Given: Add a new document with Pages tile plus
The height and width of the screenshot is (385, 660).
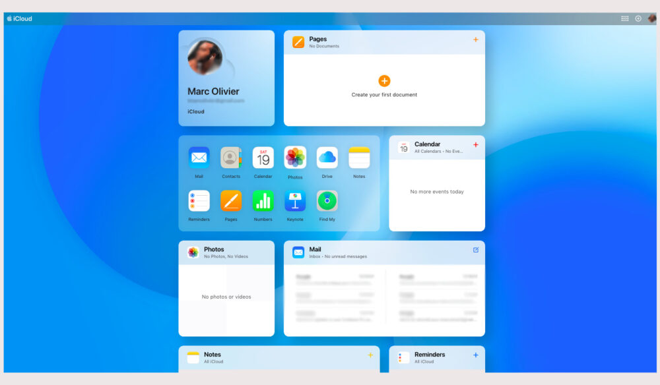Looking at the screenshot, I should 476,40.
